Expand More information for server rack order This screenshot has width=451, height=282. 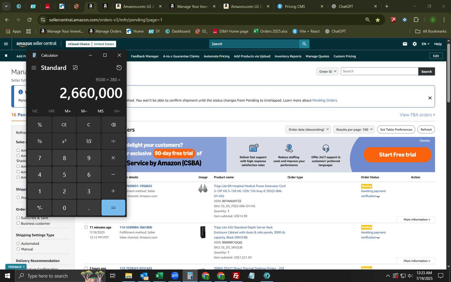coord(415,261)
